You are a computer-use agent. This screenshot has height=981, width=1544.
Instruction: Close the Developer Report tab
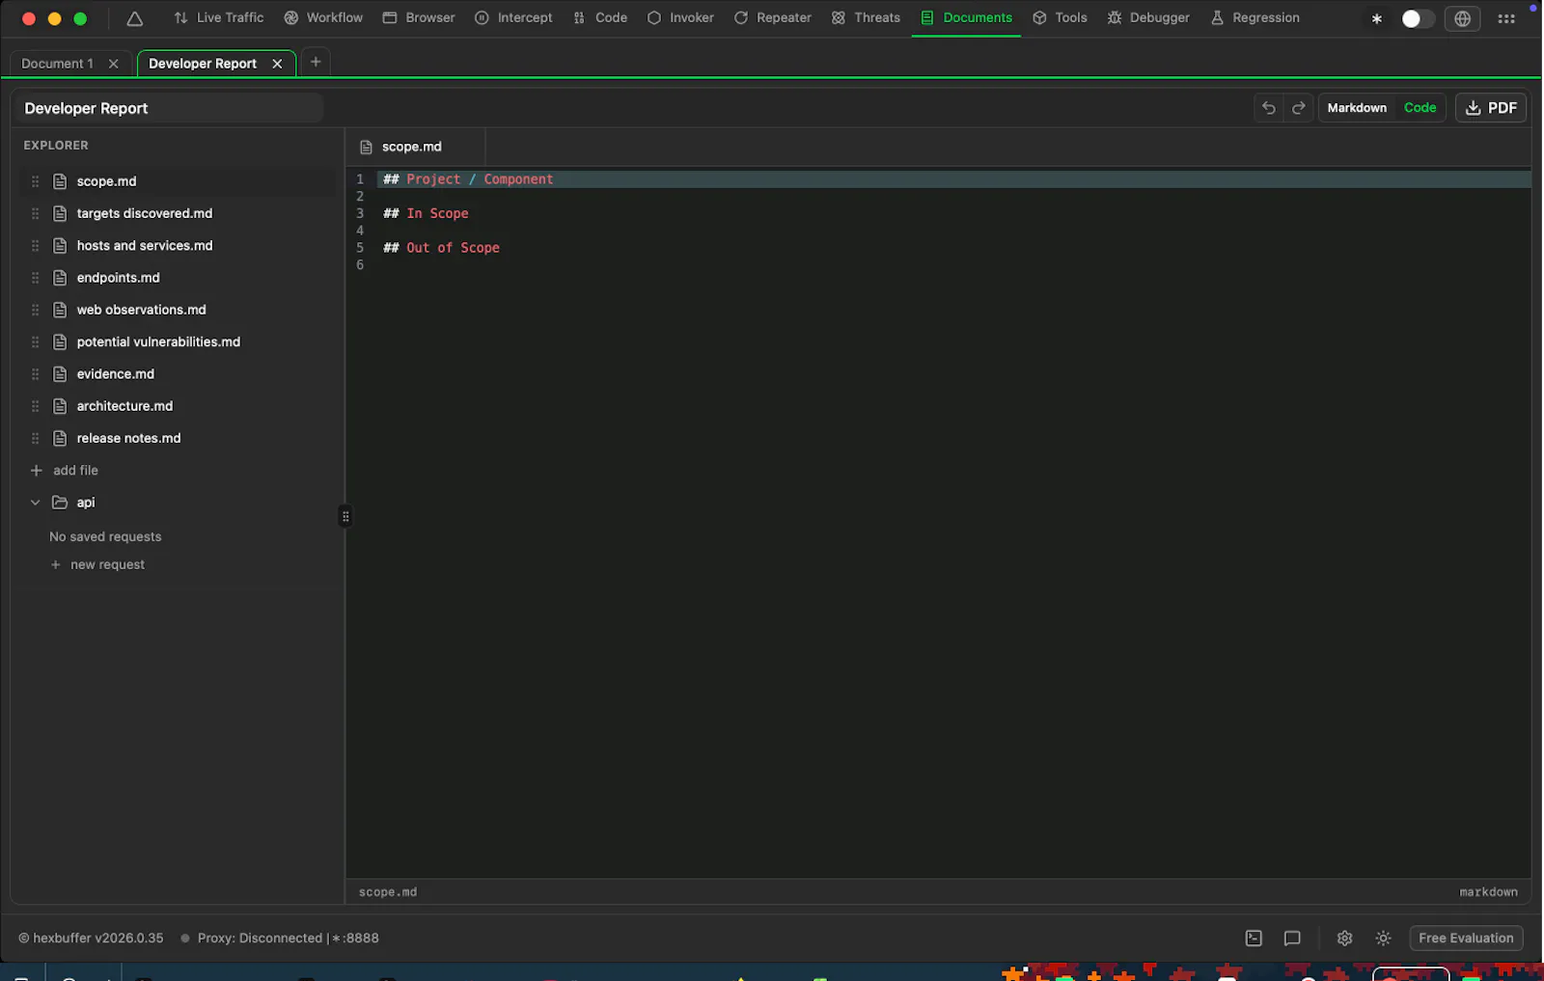277,64
